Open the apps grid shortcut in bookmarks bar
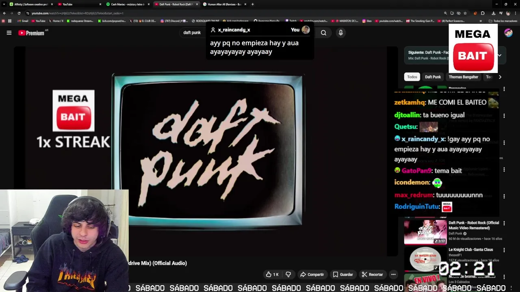The image size is (520, 292). (10, 21)
